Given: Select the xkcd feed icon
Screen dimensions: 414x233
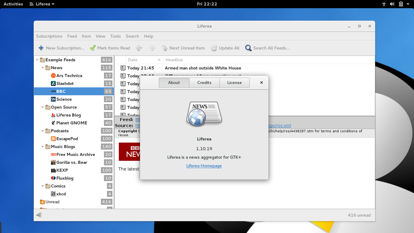Looking at the screenshot, I should tap(53, 194).
